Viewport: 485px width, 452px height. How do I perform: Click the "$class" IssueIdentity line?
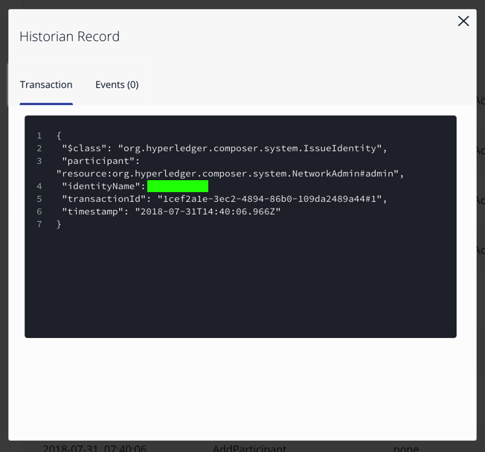click(x=224, y=148)
